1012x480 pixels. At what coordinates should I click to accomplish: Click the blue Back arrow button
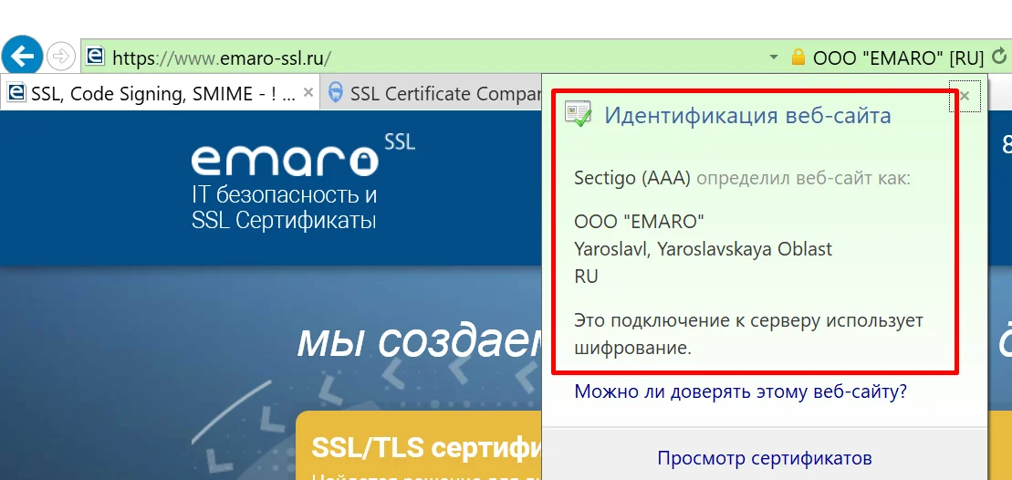(22, 57)
